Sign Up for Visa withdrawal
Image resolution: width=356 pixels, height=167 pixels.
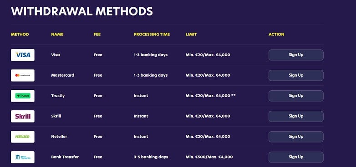(x=296, y=55)
